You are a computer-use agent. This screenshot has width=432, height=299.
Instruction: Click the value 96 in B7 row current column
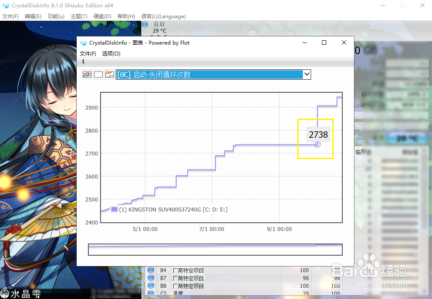tap(306, 278)
